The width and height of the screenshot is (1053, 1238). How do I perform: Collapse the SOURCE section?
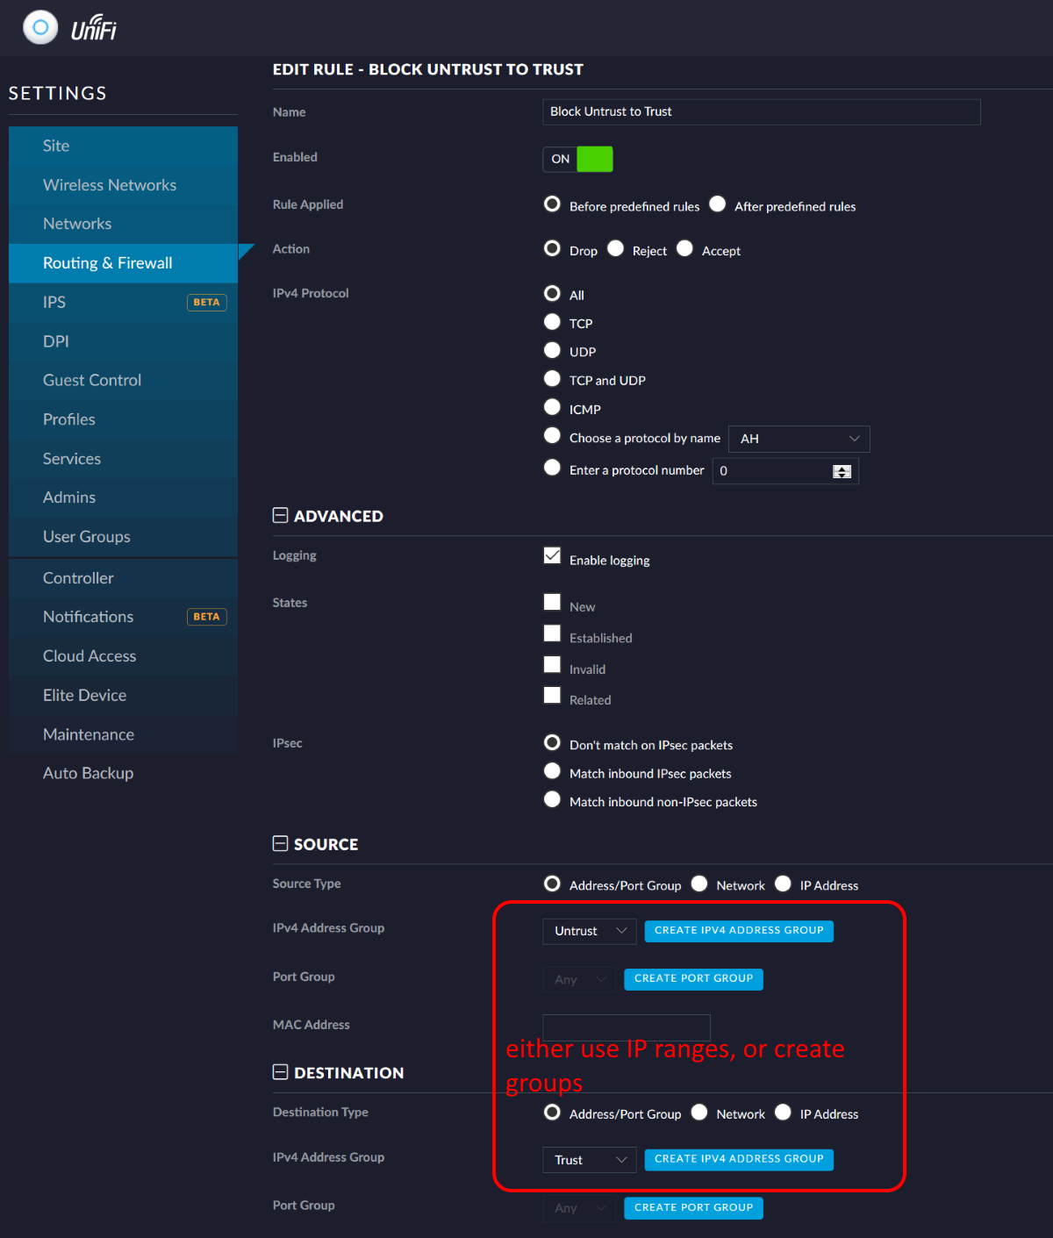280,843
